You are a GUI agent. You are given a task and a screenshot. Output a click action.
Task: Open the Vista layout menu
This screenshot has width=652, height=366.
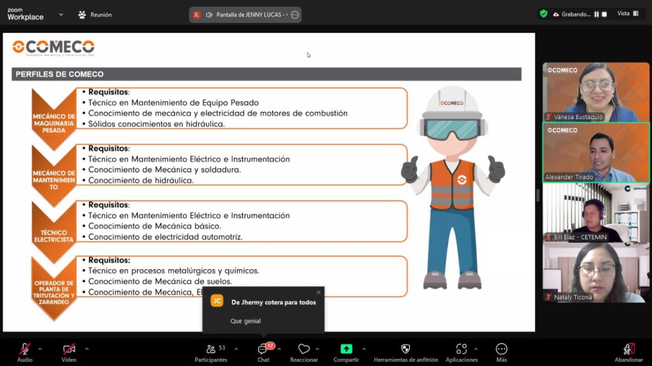click(x=627, y=13)
